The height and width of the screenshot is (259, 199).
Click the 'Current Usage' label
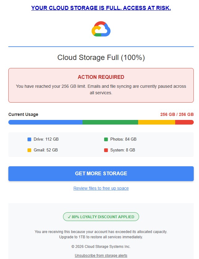click(23, 114)
